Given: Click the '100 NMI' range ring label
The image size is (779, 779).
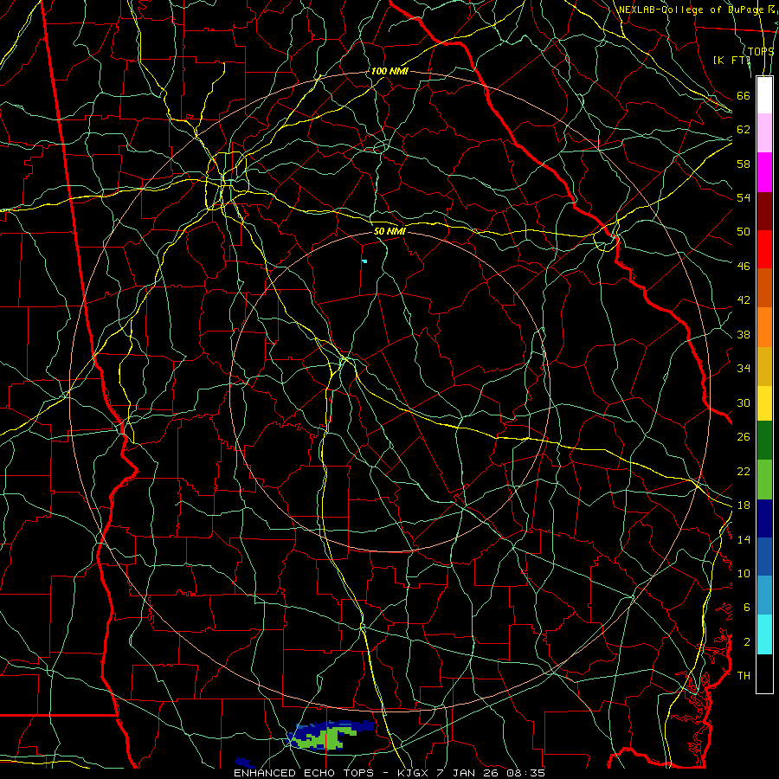Looking at the screenshot, I should (x=389, y=71).
